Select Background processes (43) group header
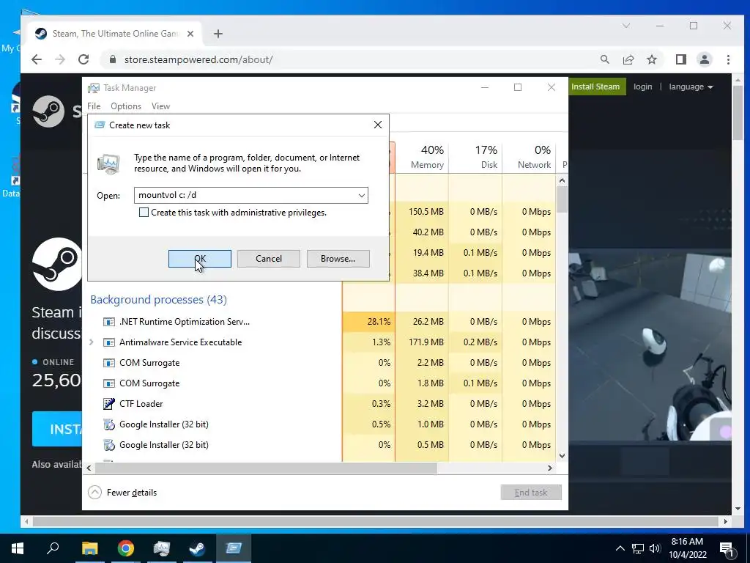The width and height of the screenshot is (750, 563). coord(158,300)
